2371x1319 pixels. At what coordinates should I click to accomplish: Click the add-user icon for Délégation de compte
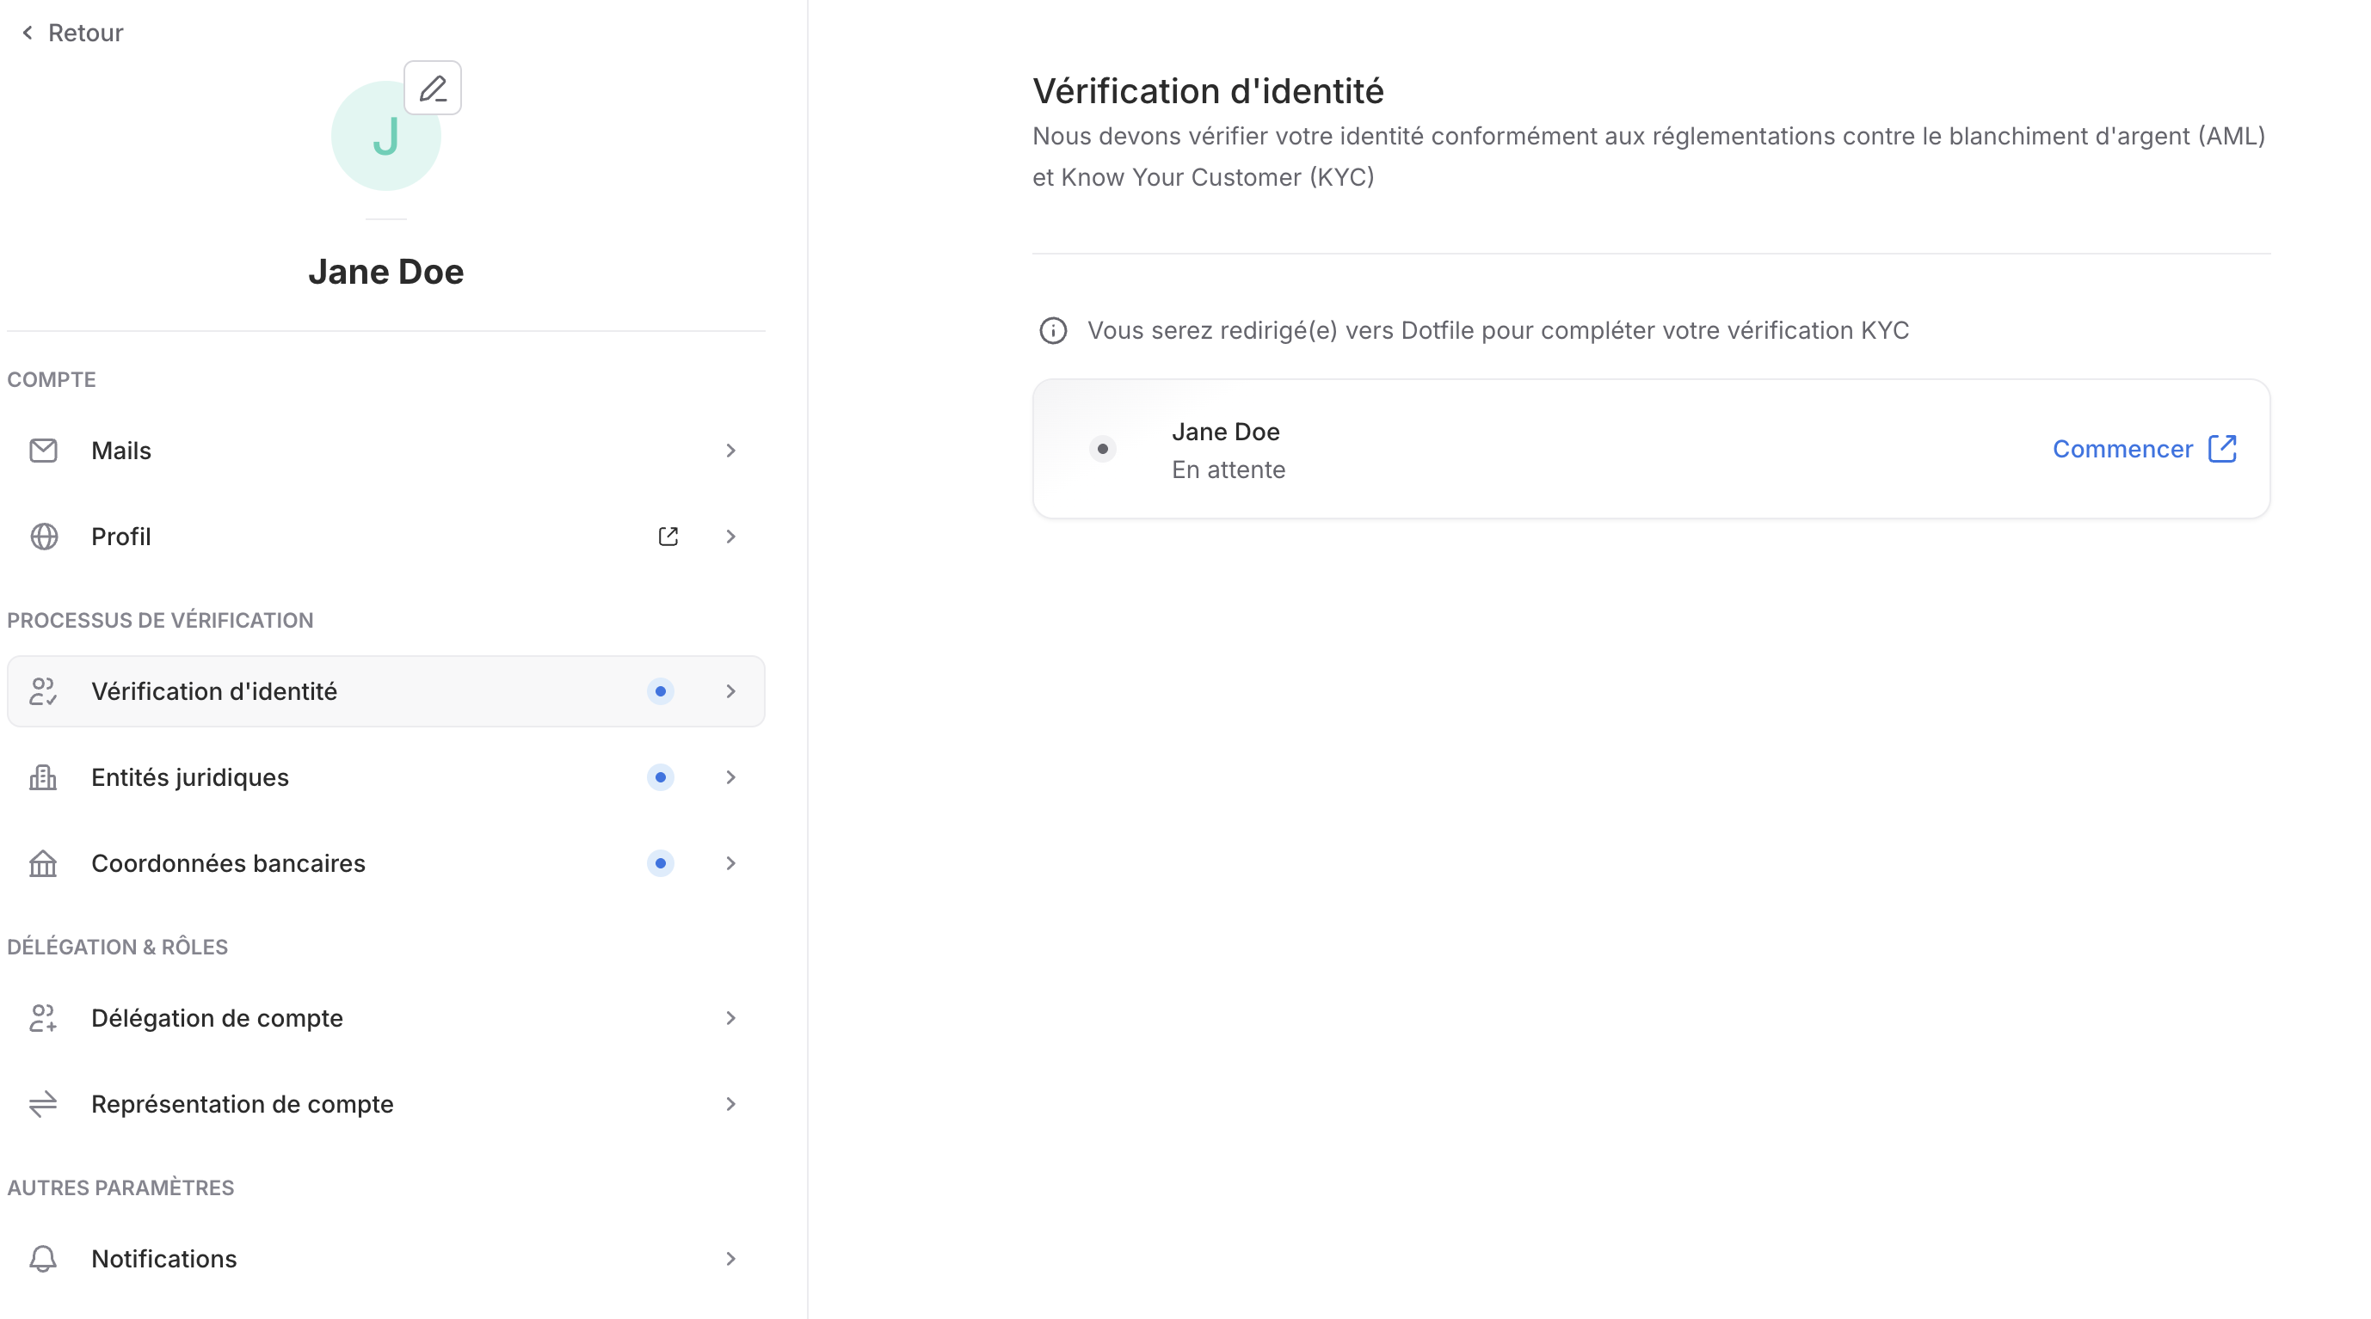click(x=43, y=1018)
